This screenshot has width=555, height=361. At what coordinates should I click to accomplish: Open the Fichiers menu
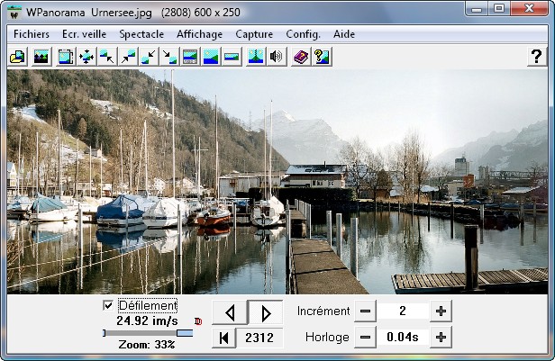click(32, 34)
